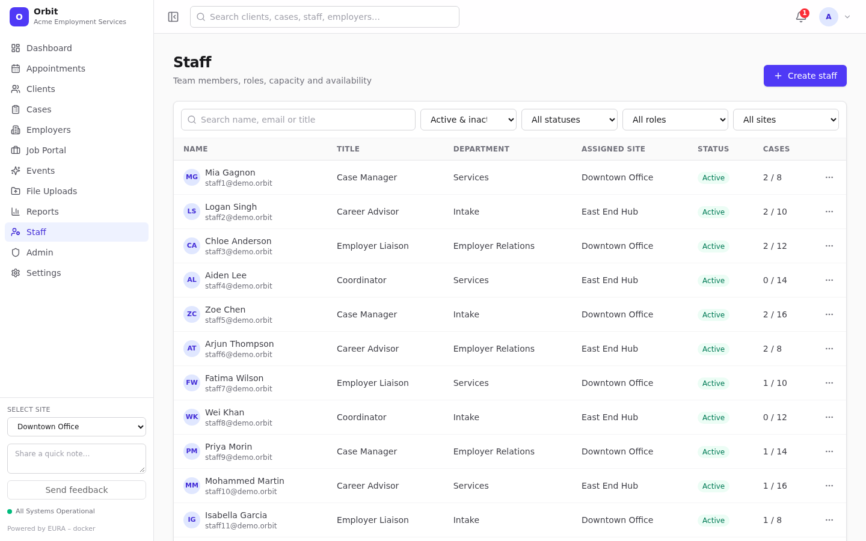Screen dimensions: 866x541
Task: Open row actions for Chloe Anderson
Action: click(829, 246)
